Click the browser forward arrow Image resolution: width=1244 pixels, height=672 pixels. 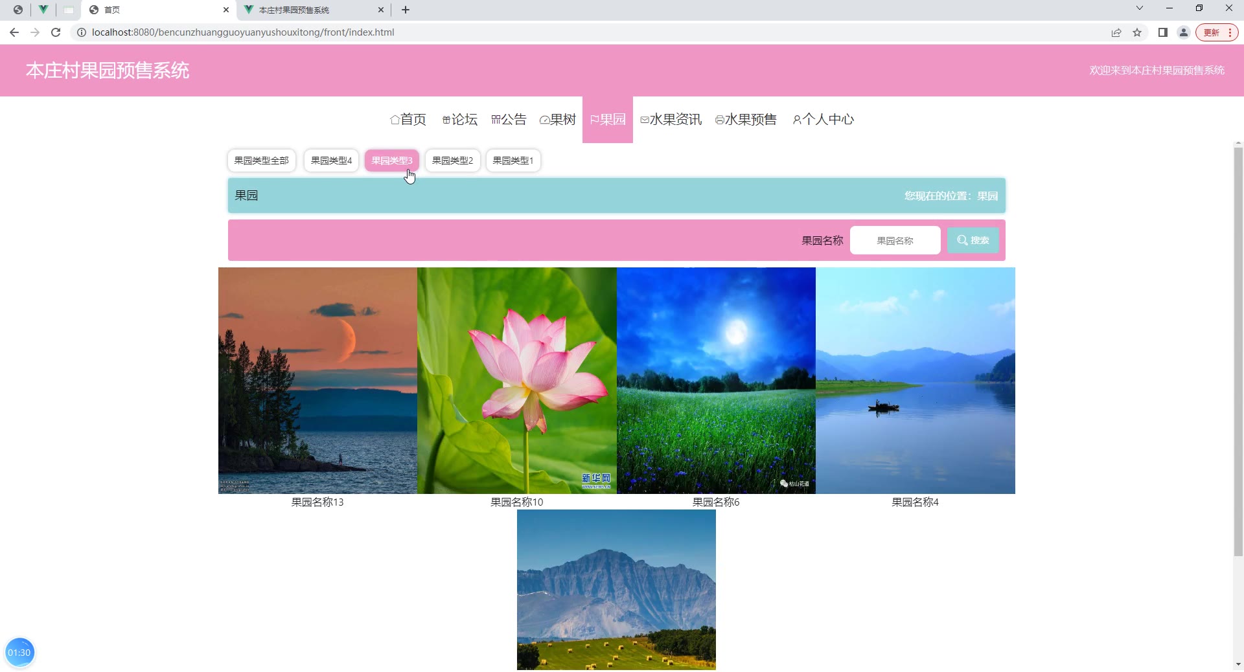(35, 32)
